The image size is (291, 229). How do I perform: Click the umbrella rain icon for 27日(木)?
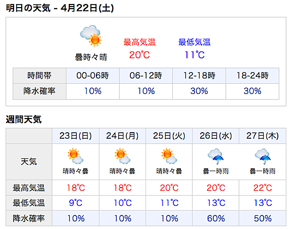pos(263,156)
